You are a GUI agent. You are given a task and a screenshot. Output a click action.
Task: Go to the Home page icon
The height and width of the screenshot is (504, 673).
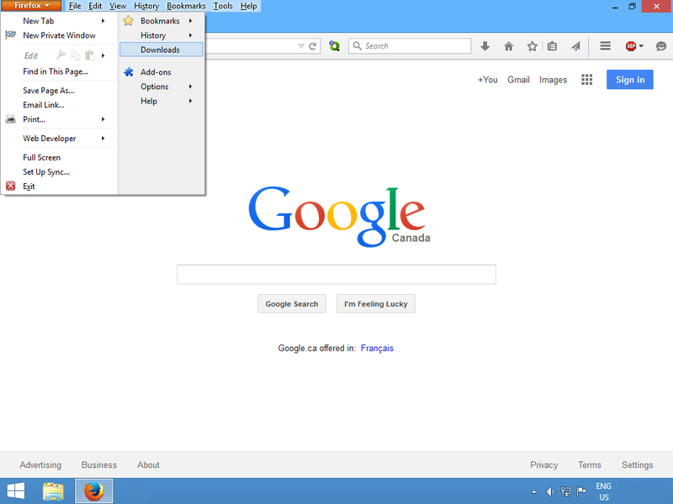[x=509, y=46]
